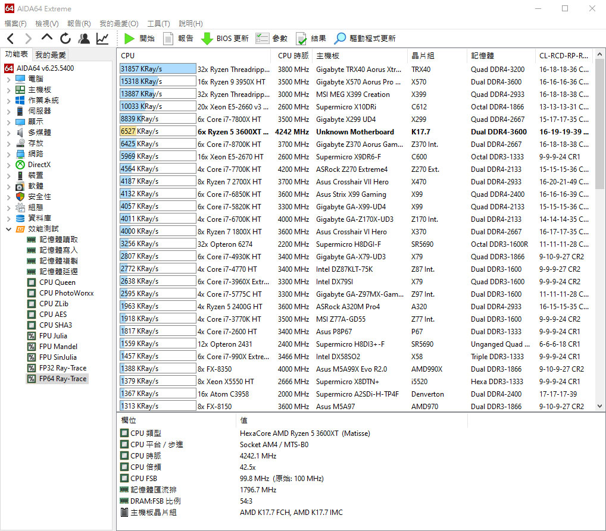
Task: Expand the 主機板 tree node
Action: [x=8, y=90]
